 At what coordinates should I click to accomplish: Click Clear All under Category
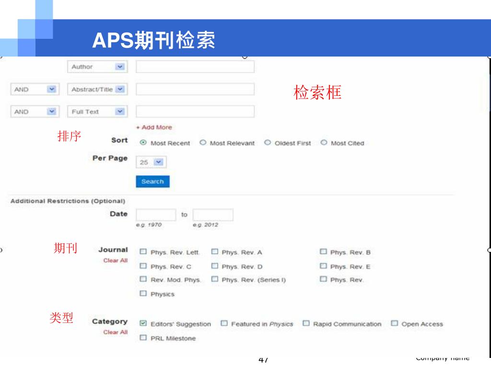116,332
